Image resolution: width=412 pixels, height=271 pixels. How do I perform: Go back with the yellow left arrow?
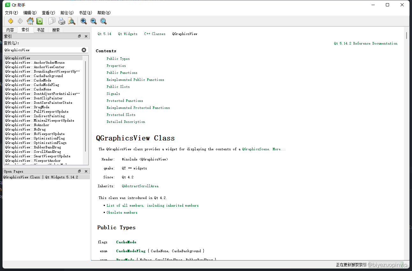[x=11, y=21]
